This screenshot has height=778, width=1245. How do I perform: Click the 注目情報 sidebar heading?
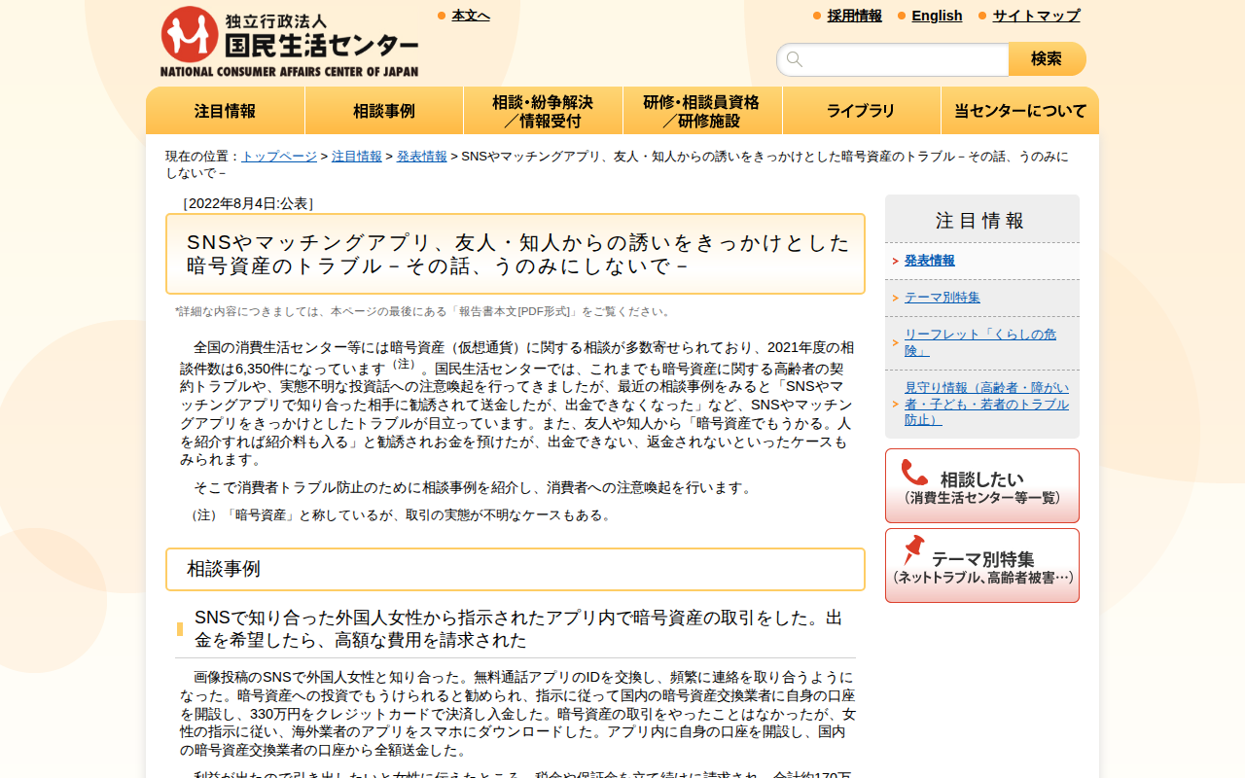[980, 221]
